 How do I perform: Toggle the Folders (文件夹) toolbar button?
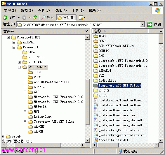(x=66, y=17)
